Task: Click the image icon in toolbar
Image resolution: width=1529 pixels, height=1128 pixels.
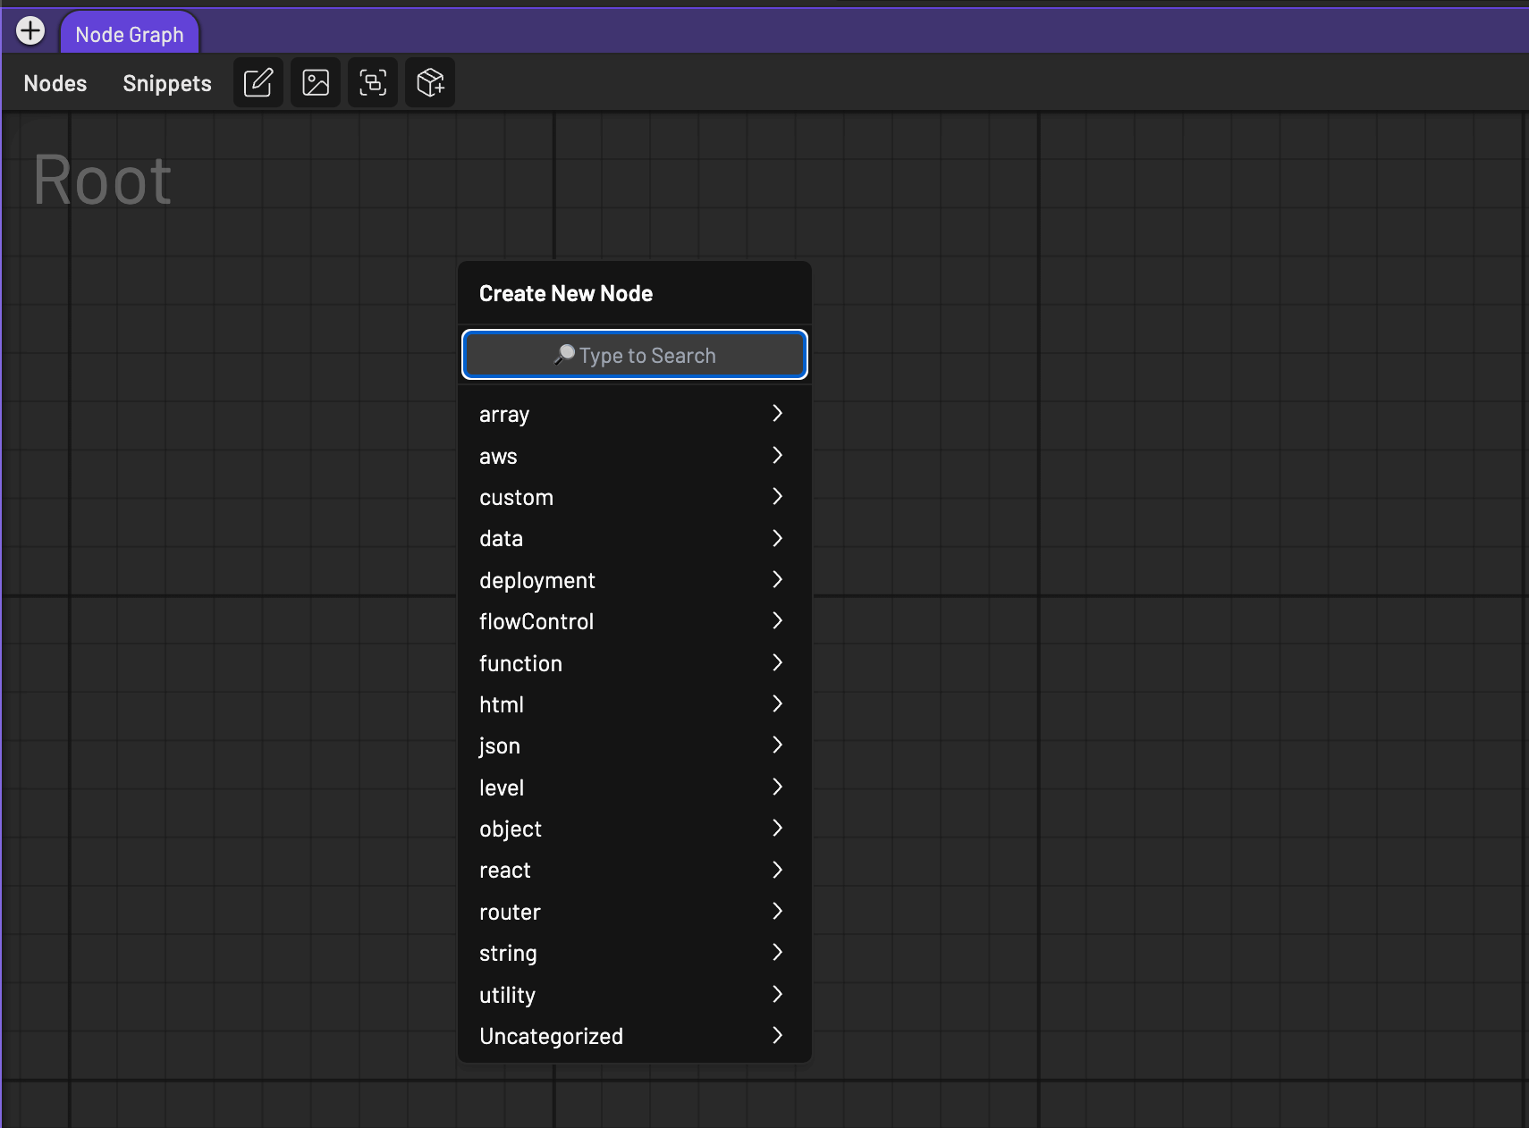Action: point(316,83)
